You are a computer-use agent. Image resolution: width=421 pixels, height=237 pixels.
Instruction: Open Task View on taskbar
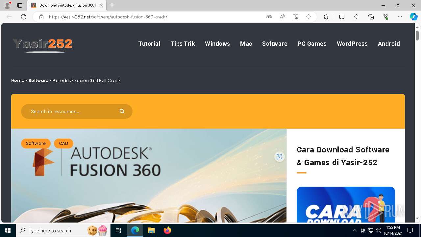pyautogui.click(x=119, y=230)
